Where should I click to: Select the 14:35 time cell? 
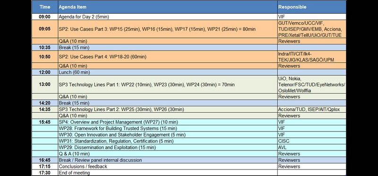tap(45, 109)
